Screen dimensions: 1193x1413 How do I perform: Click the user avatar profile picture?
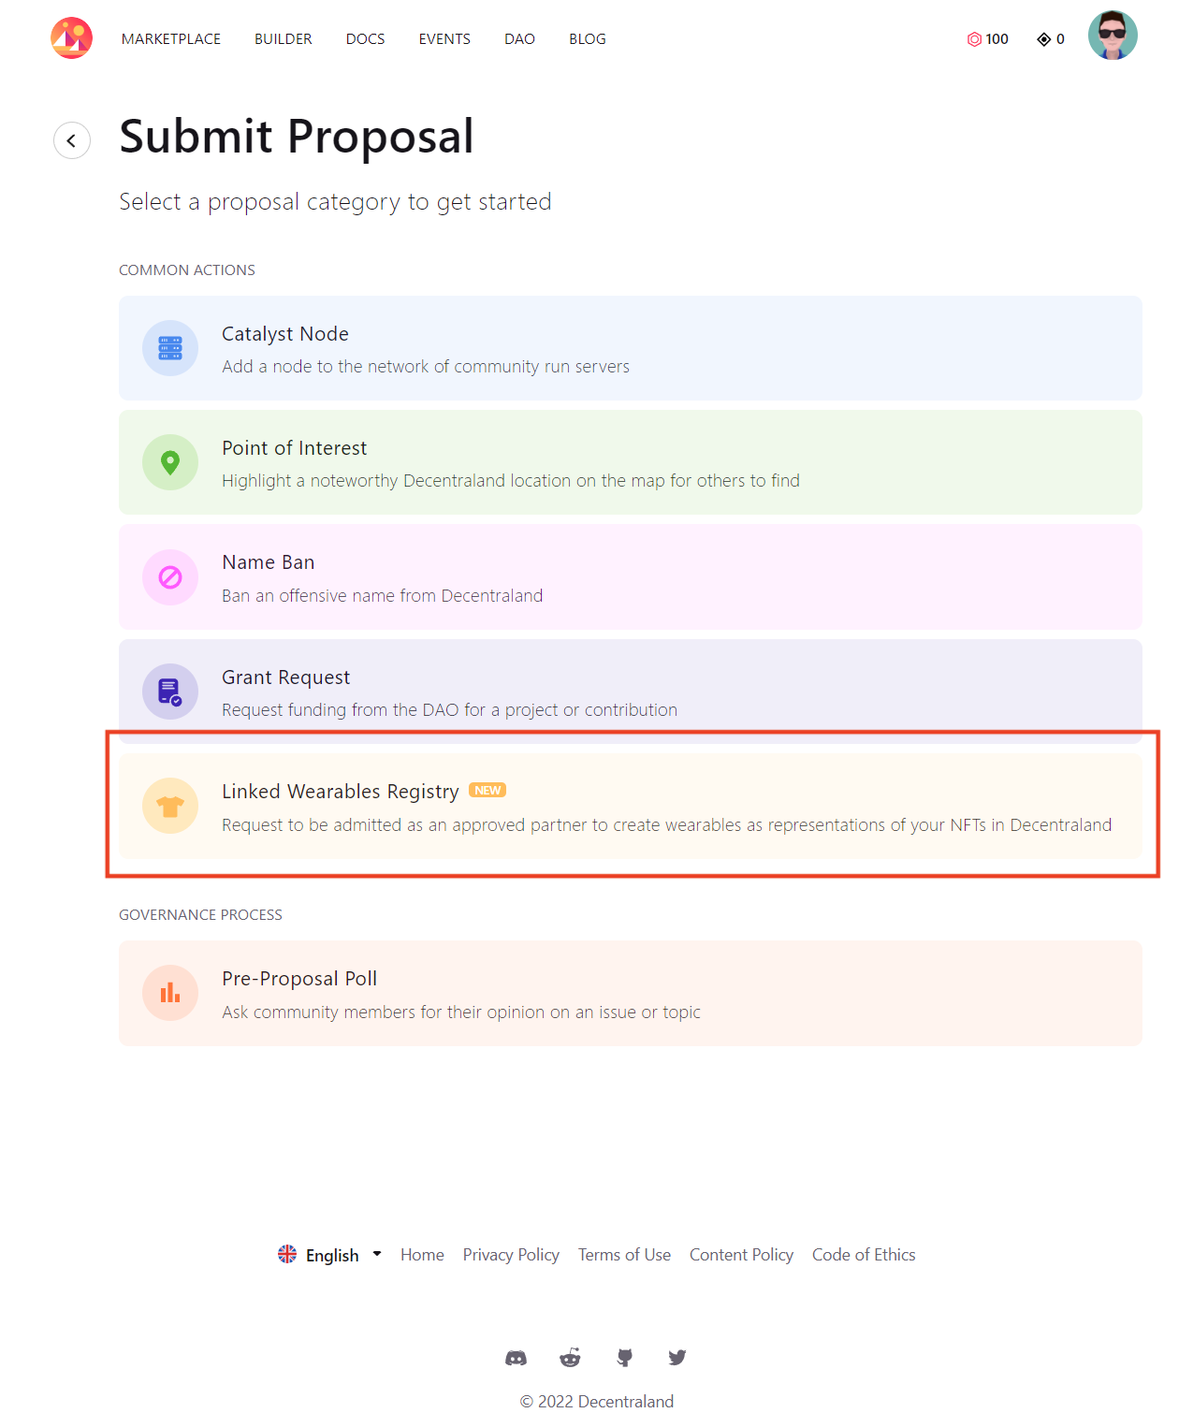click(x=1112, y=36)
